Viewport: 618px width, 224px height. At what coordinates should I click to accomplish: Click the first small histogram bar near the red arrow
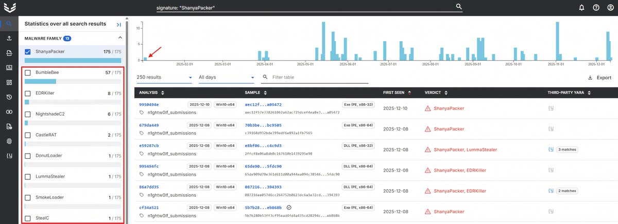tap(145, 59)
